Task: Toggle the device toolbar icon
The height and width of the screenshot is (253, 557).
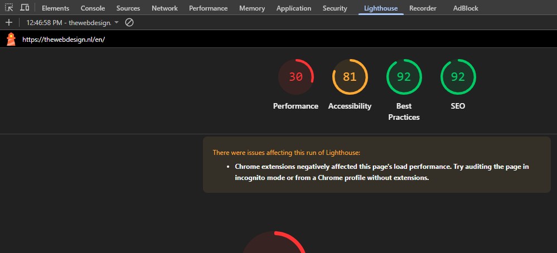Action: [x=25, y=7]
